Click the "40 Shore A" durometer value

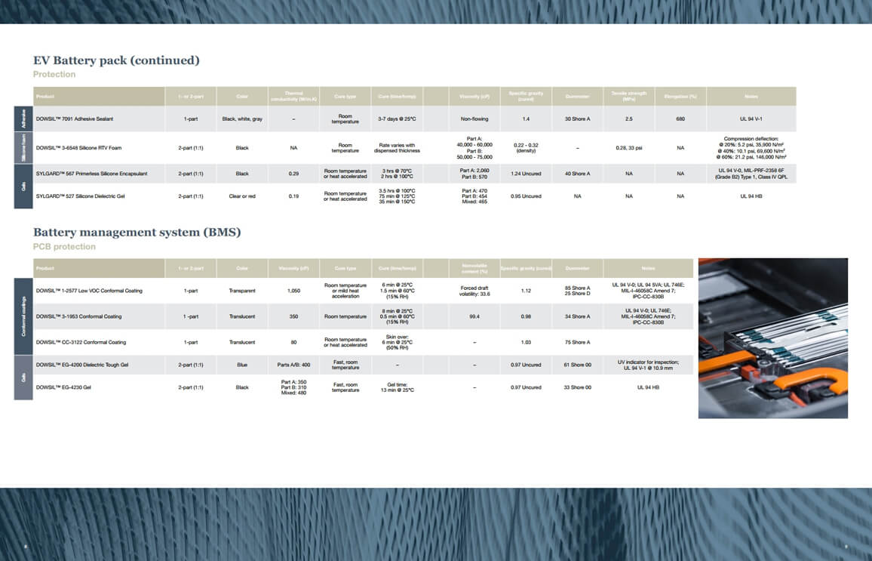[x=577, y=174]
